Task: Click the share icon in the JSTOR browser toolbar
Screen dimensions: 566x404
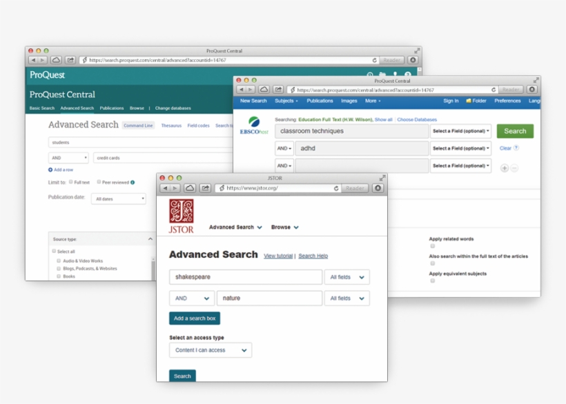Action: point(204,187)
